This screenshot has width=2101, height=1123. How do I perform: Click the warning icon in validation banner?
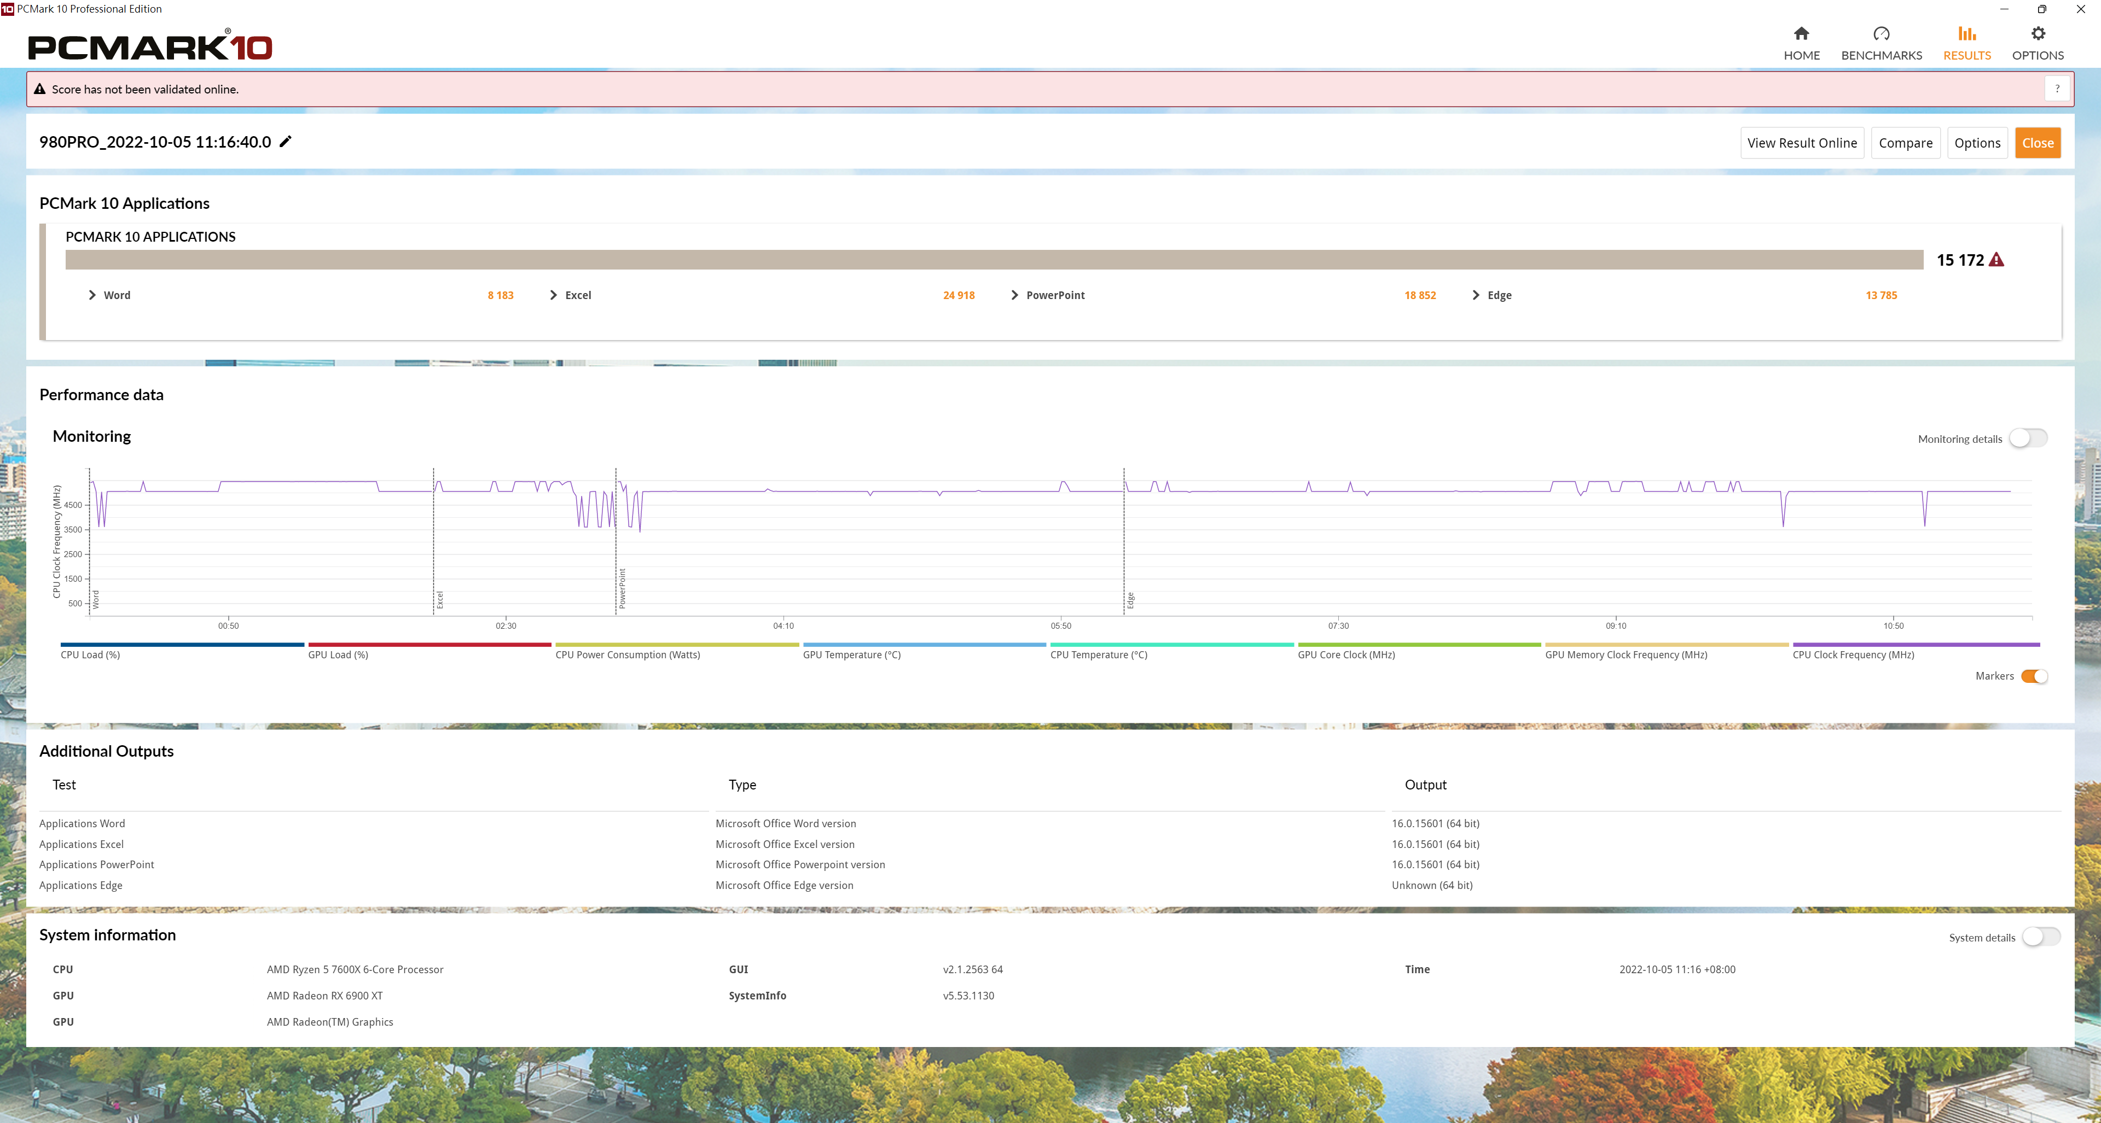(x=39, y=90)
